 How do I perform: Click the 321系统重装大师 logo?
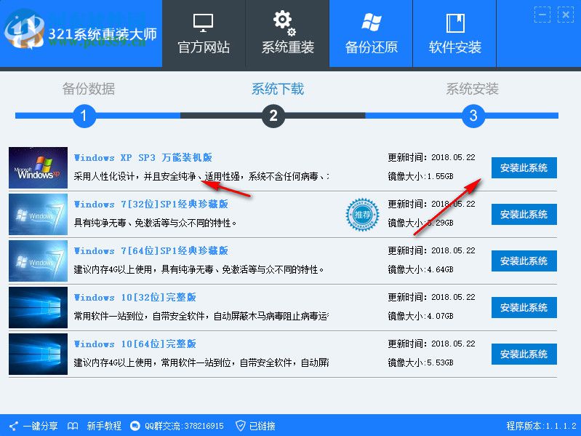80,31
